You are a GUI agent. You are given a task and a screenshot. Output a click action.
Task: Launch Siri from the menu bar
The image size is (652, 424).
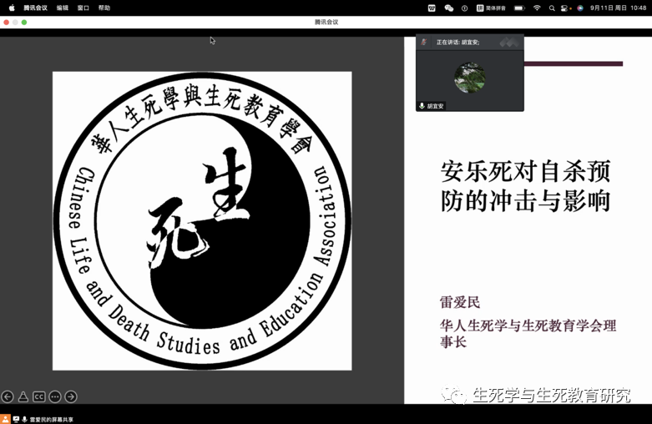pos(580,8)
